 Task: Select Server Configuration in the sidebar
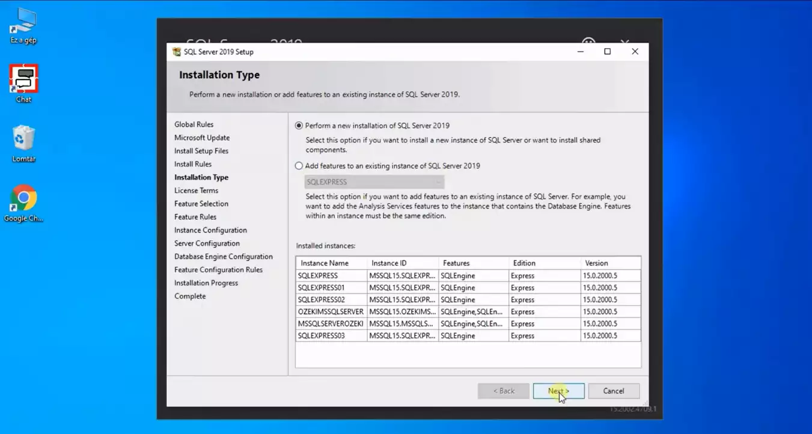(207, 243)
